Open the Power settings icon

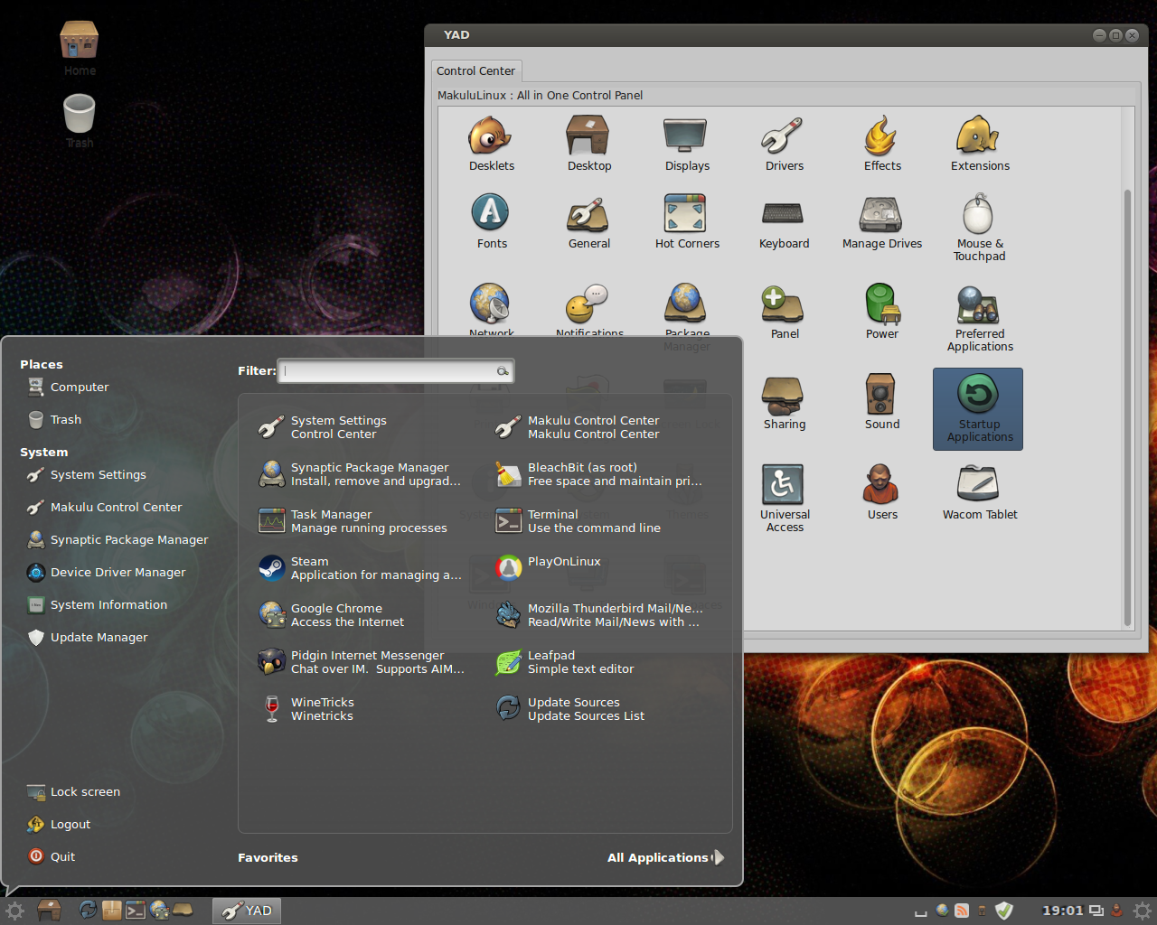coord(882,312)
